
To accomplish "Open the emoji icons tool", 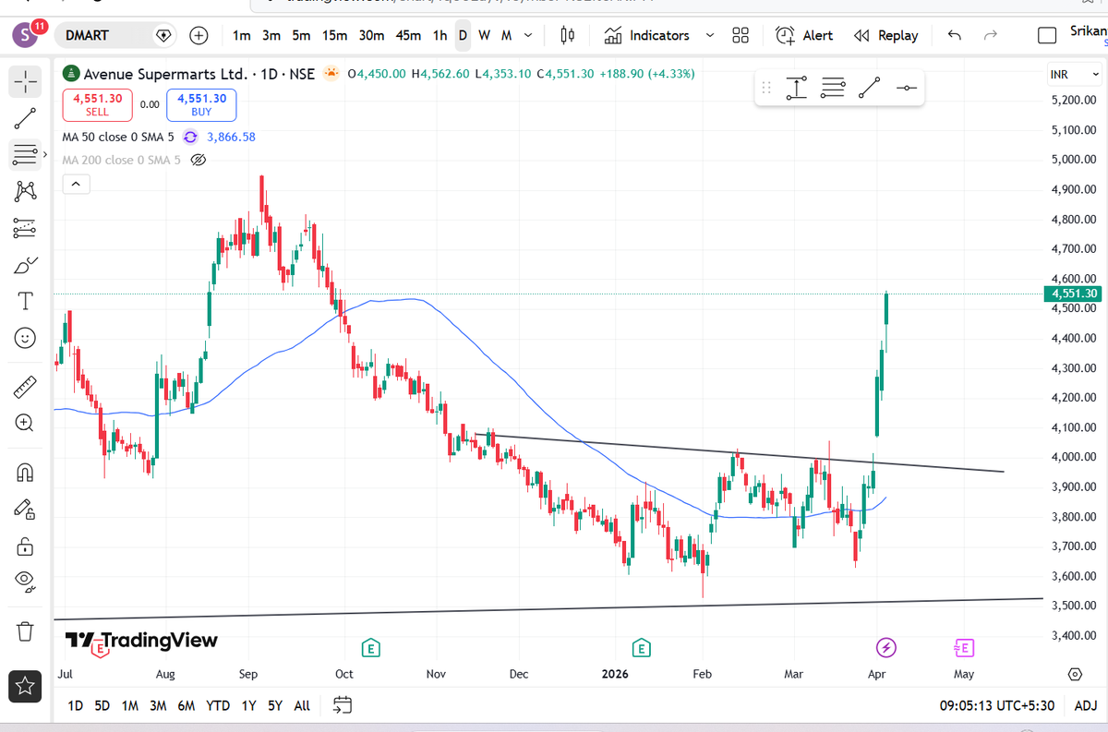I will pyautogui.click(x=25, y=339).
